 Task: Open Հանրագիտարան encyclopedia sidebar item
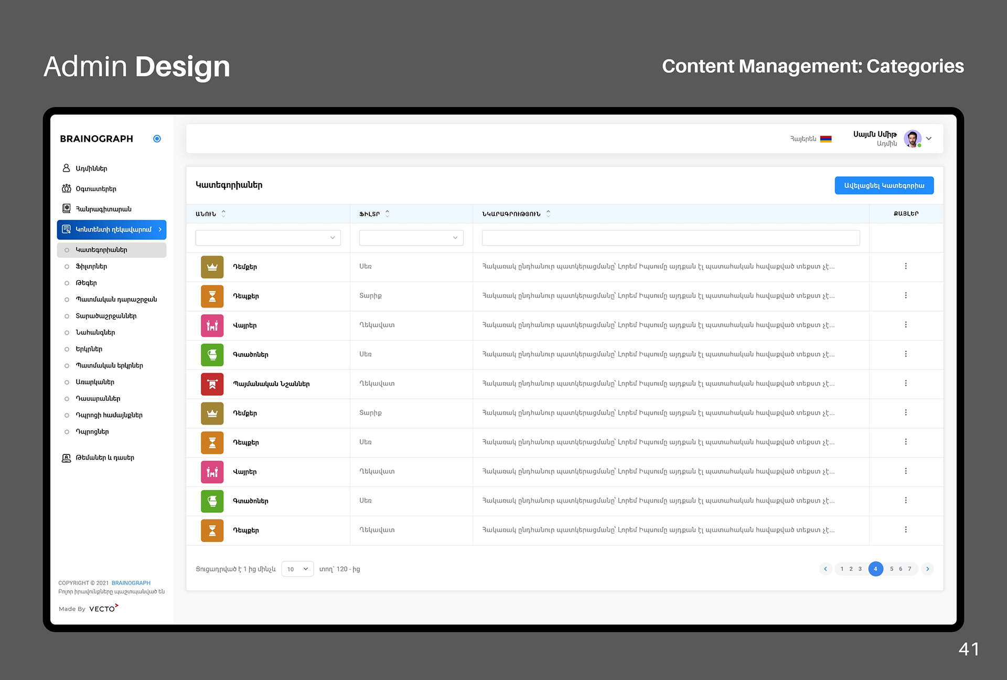click(x=103, y=209)
